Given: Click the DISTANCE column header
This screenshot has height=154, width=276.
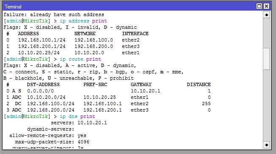Looking at the screenshot, I should coord(199,84).
